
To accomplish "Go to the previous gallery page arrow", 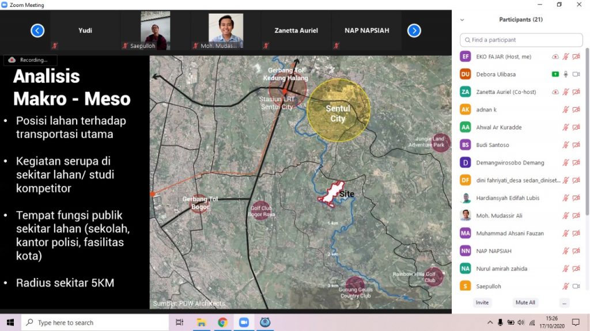I will [37, 31].
